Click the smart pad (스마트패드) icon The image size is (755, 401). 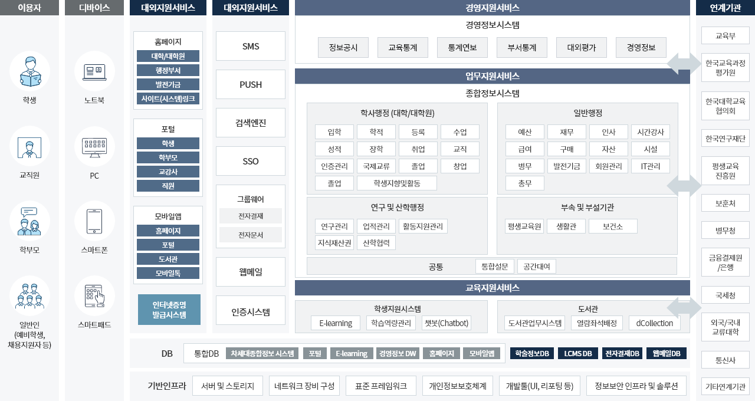tap(94, 295)
